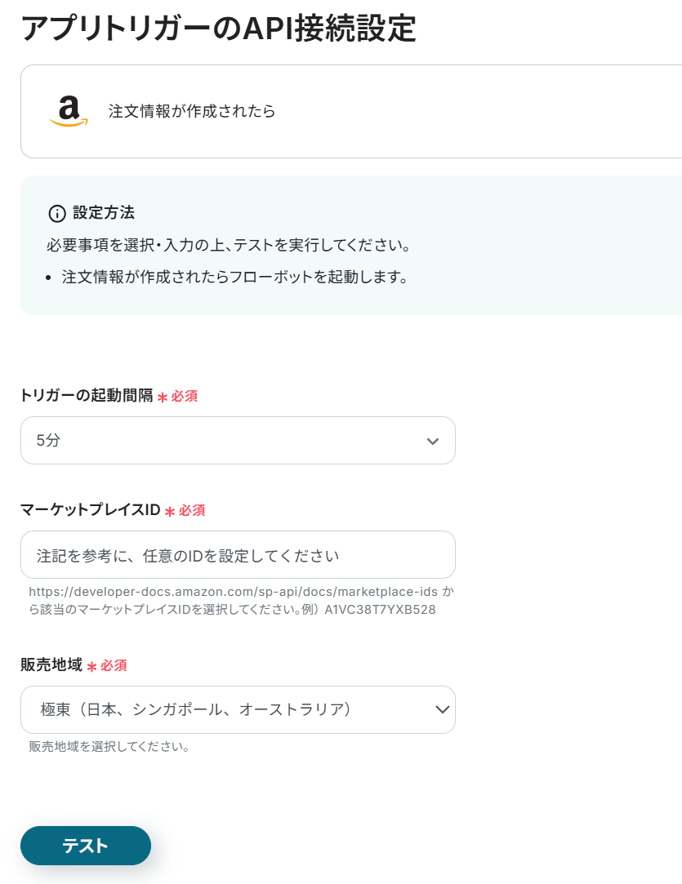
Task: Click the Amazon logo icon
Action: point(69,112)
